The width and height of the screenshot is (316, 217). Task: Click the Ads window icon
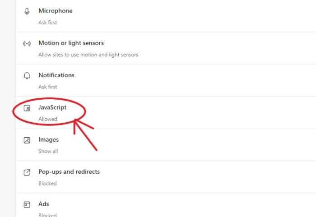tap(27, 204)
